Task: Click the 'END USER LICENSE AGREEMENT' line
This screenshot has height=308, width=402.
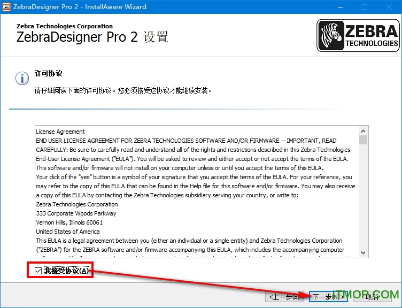Action: click(186, 141)
